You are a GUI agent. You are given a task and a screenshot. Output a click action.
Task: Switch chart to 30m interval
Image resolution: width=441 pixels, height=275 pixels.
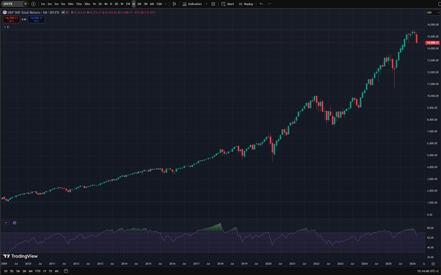click(x=87, y=4)
